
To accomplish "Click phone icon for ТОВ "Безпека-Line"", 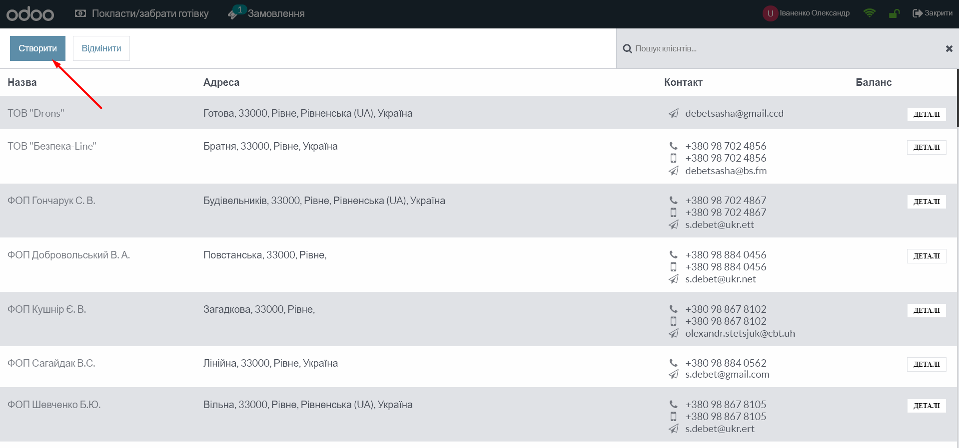I will [674, 146].
